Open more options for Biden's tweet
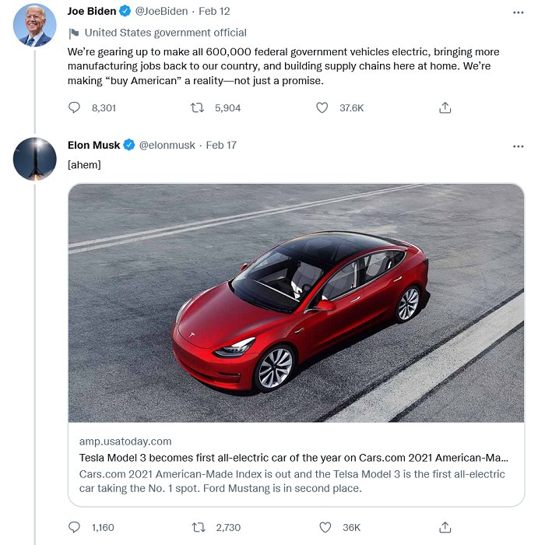This screenshot has width=545, height=545. pos(519,12)
